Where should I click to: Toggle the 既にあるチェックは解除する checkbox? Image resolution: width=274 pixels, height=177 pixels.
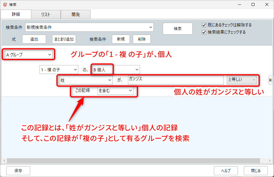coord(204,25)
